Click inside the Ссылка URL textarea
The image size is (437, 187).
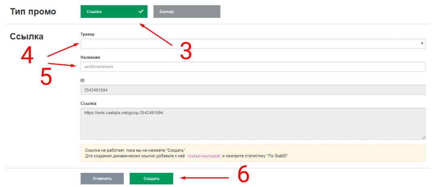[x=252, y=124]
